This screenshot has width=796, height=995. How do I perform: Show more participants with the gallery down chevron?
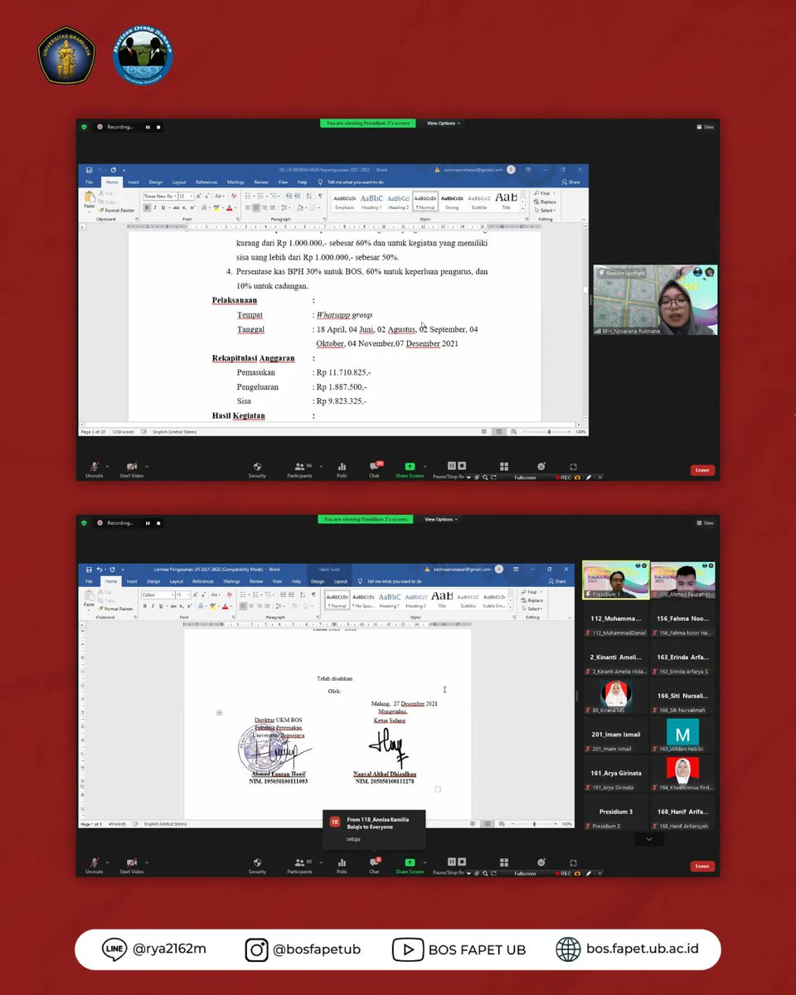649,838
